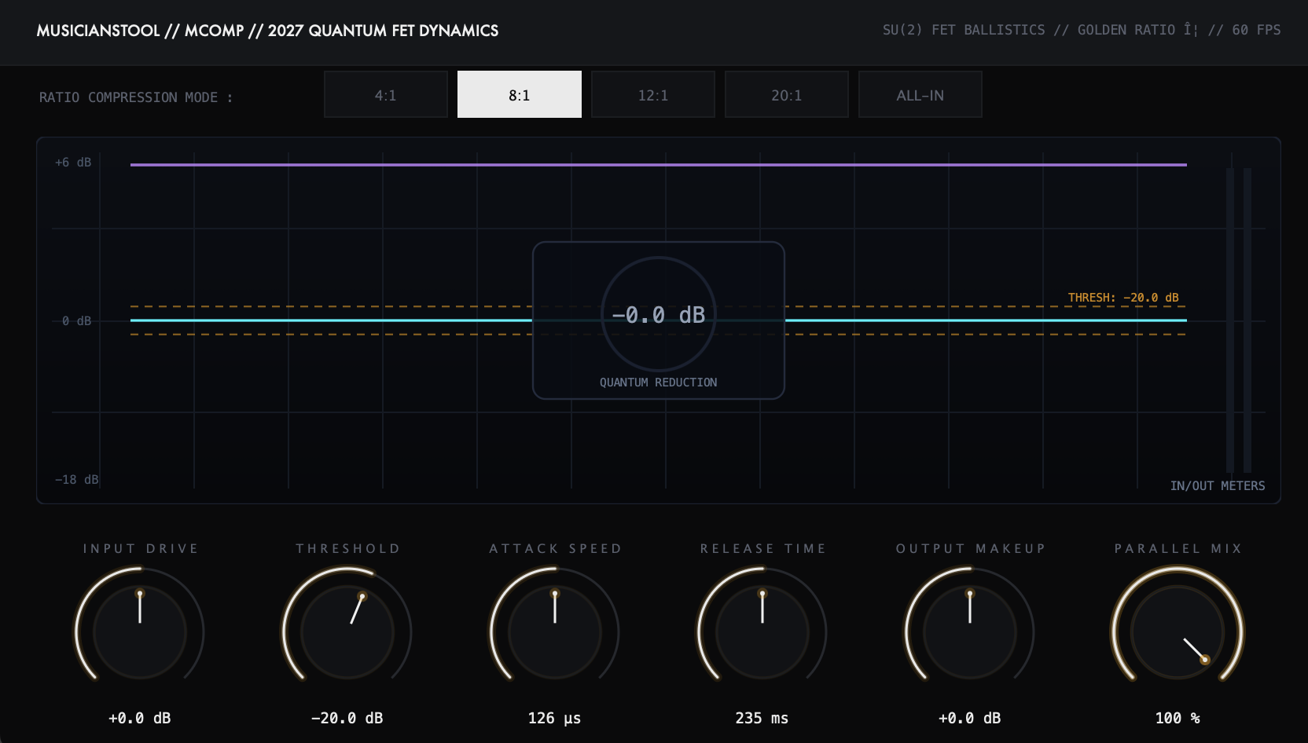This screenshot has width=1308, height=743.
Task: Enable ALL-IN ratio mode
Action: [920, 94]
